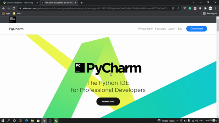
Task: Open the network tray icon
Action: (193, 121)
